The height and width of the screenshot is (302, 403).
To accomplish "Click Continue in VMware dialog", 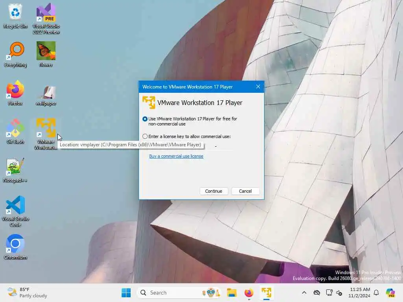I will pyautogui.click(x=214, y=191).
